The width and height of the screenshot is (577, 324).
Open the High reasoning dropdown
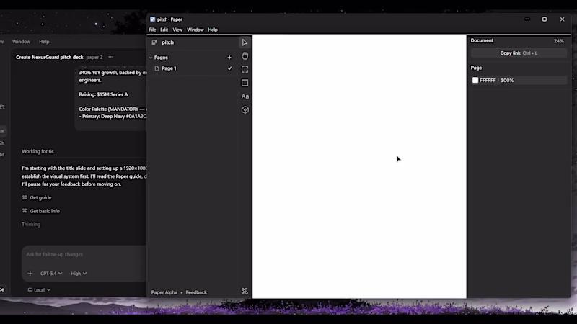79,274
